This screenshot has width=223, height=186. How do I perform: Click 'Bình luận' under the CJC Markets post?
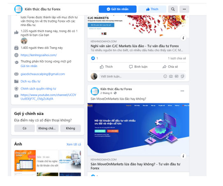point(138,67)
